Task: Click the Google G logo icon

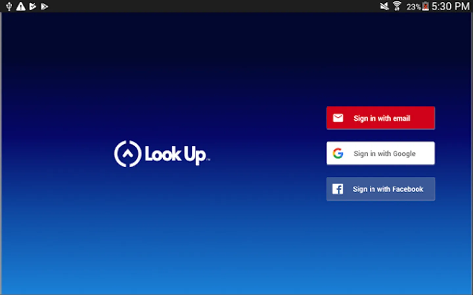Action: point(338,153)
